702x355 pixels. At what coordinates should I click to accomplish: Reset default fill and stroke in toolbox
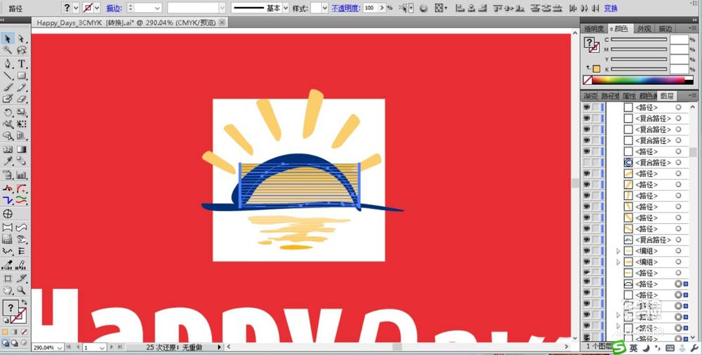coord(6,321)
